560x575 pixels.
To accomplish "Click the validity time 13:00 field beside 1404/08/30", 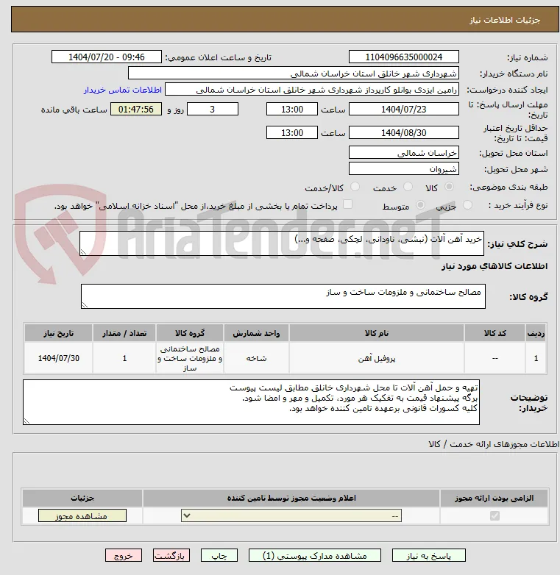I will tap(292, 132).
